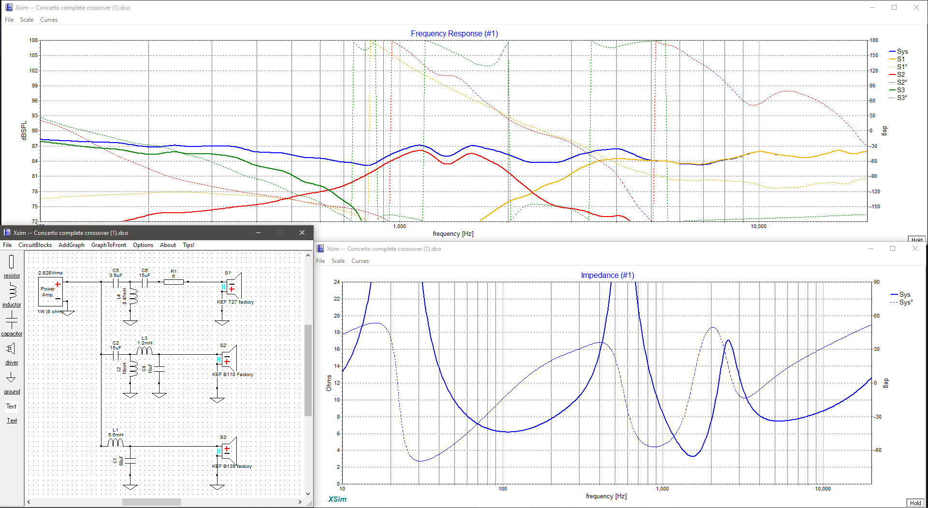Open File menu in Frequency Response window
The height and width of the screenshot is (508, 928).
pyautogui.click(x=9, y=20)
